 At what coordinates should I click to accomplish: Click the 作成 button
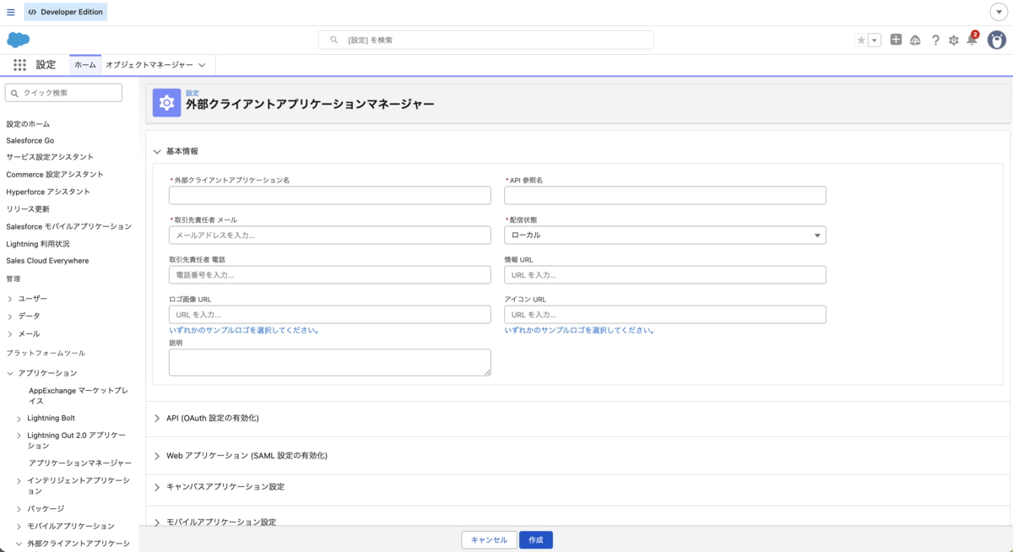click(x=536, y=539)
